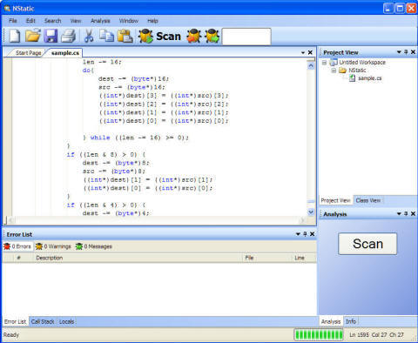This screenshot has width=418, height=343.
Task: Click the red-arrow bug icon
Action: (x=193, y=37)
